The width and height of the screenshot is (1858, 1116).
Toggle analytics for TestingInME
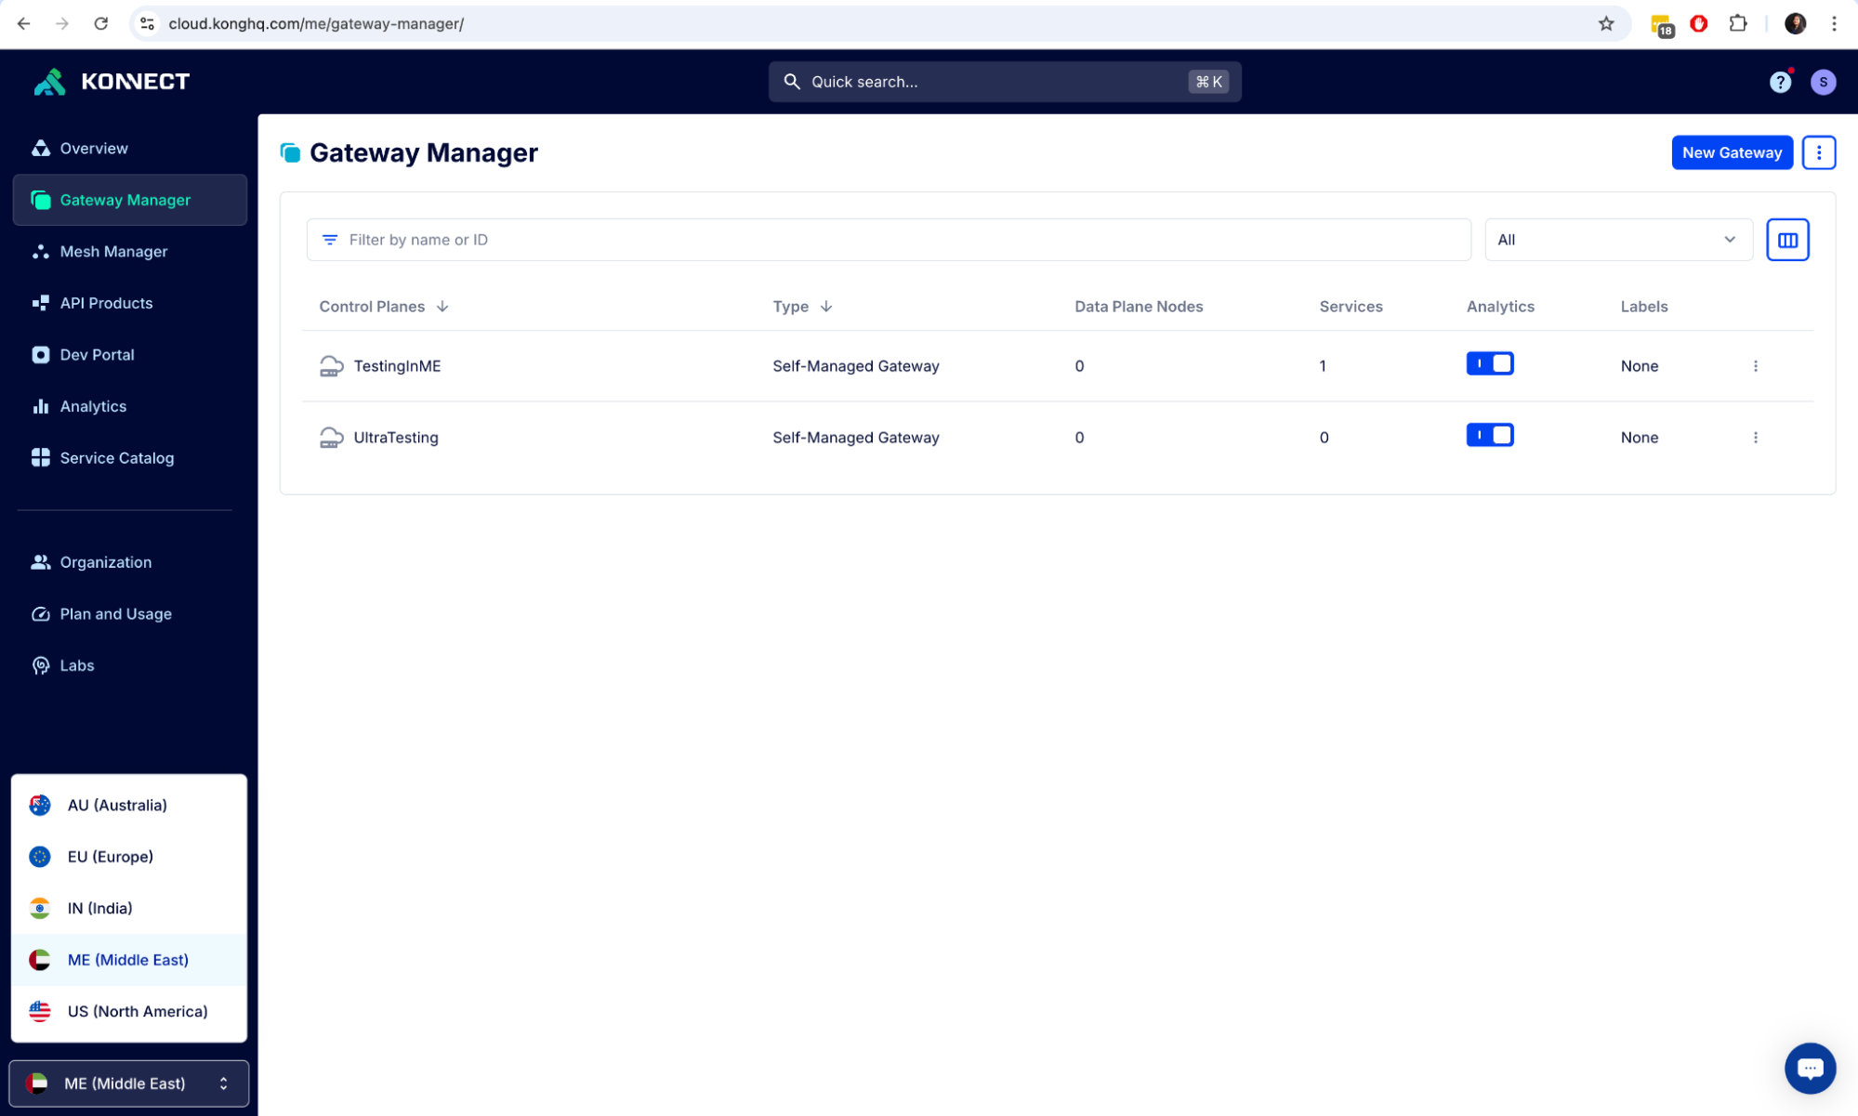click(1489, 363)
